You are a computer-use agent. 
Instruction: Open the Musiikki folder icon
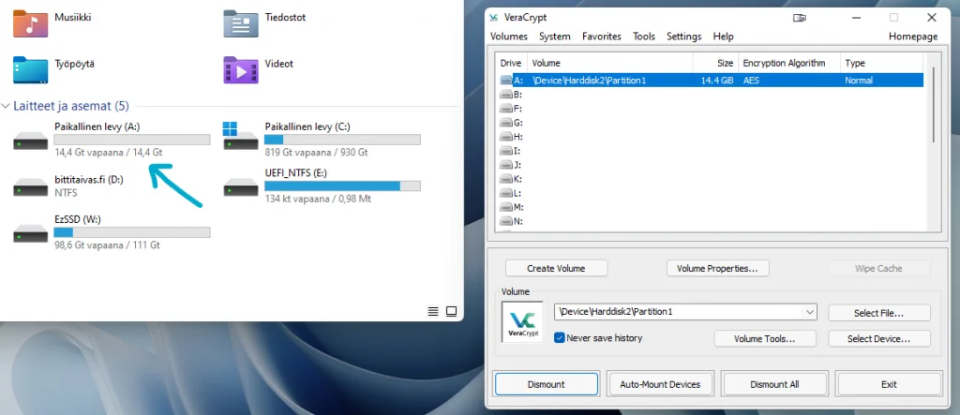(30, 23)
